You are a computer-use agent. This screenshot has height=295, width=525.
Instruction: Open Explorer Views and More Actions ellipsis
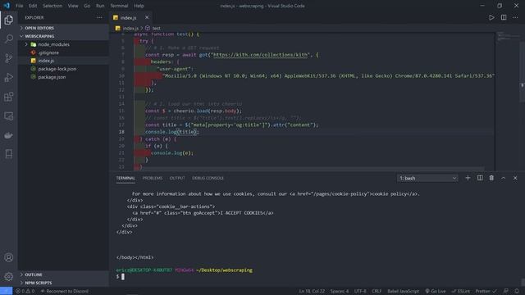pyautogui.click(x=99, y=17)
